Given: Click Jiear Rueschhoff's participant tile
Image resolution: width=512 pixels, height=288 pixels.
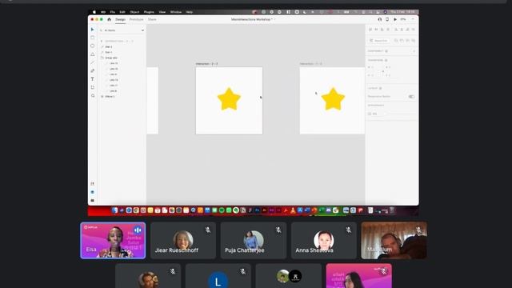Looking at the screenshot, I should click(x=183, y=241).
